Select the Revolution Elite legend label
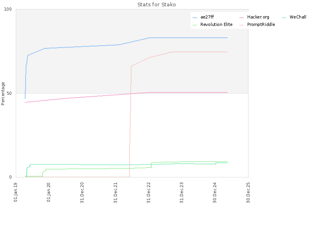This screenshot has height=236, width=315. pyautogui.click(x=216, y=24)
